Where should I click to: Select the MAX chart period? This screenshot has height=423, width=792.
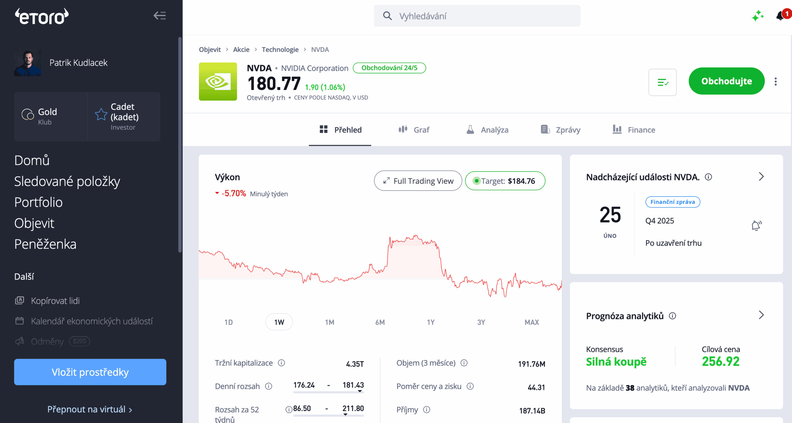click(x=532, y=322)
